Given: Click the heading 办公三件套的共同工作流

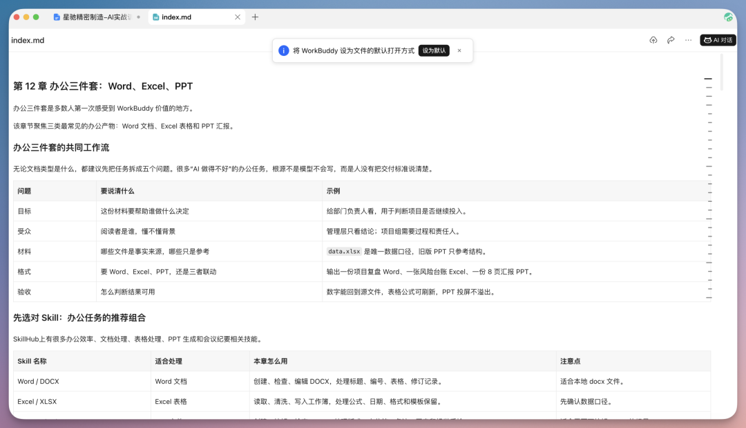Looking at the screenshot, I should [61, 147].
